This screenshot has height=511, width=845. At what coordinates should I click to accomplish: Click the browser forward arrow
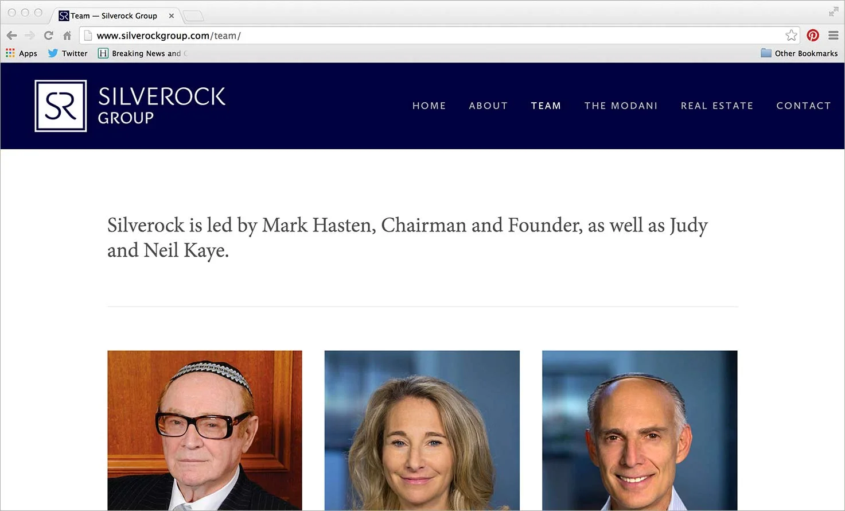[x=30, y=36]
